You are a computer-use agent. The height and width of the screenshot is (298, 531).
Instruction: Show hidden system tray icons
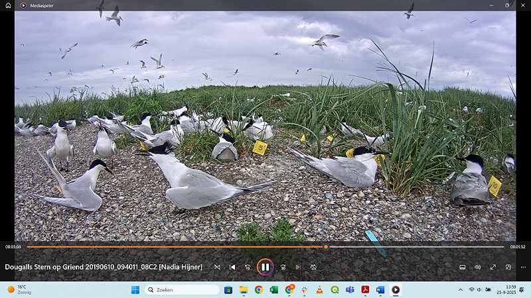coord(461,289)
